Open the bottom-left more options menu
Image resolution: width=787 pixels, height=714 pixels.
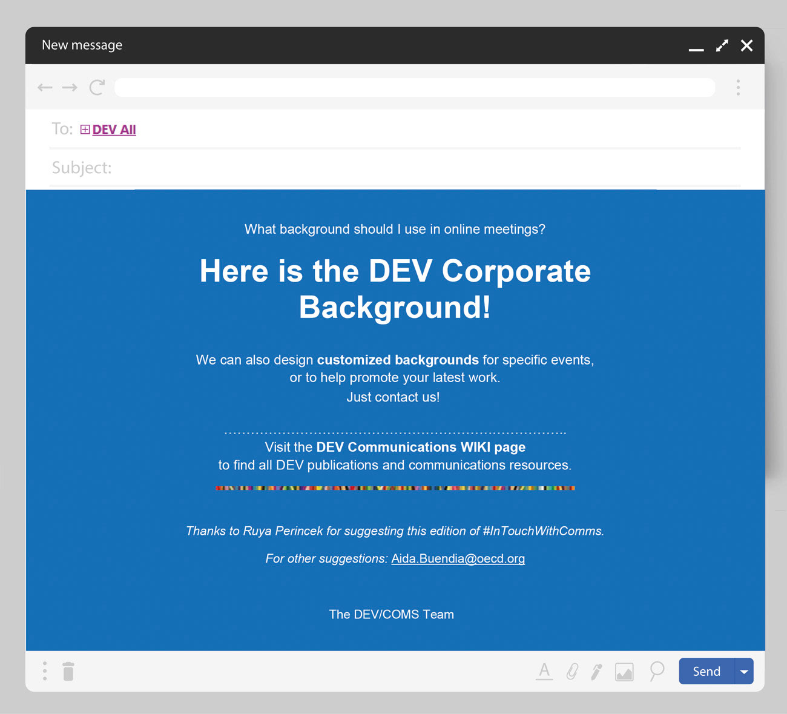click(x=44, y=671)
